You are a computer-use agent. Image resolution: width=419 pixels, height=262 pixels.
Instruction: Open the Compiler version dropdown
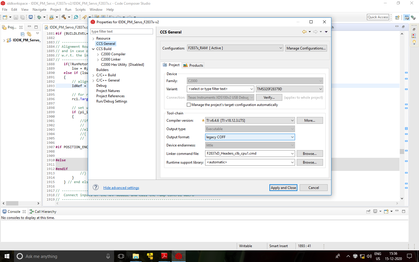pos(292,120)
